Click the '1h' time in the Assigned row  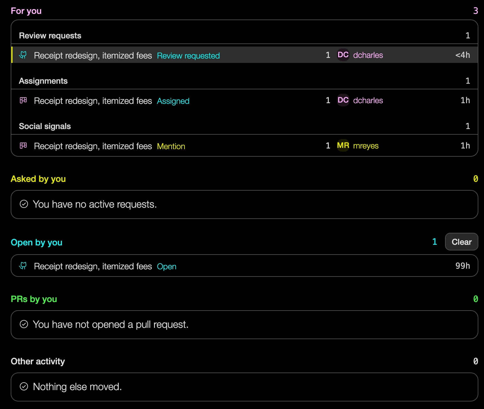465,100
